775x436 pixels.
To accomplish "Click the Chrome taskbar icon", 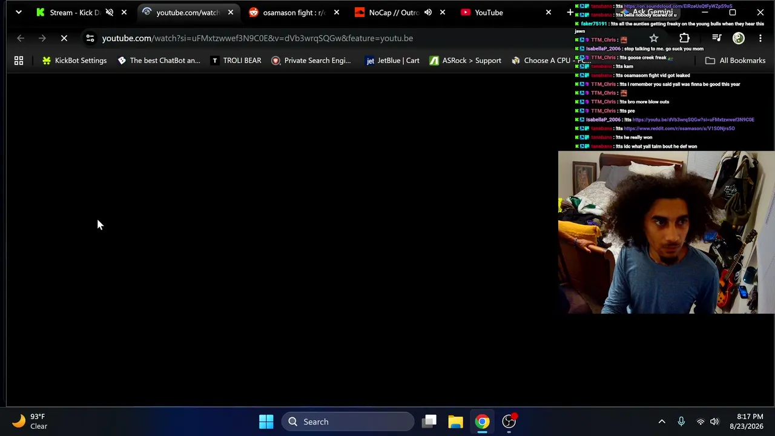I will [x=482, y=421].
